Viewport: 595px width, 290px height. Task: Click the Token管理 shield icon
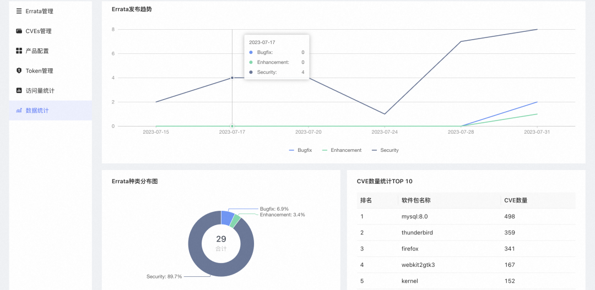click(19, 71)
